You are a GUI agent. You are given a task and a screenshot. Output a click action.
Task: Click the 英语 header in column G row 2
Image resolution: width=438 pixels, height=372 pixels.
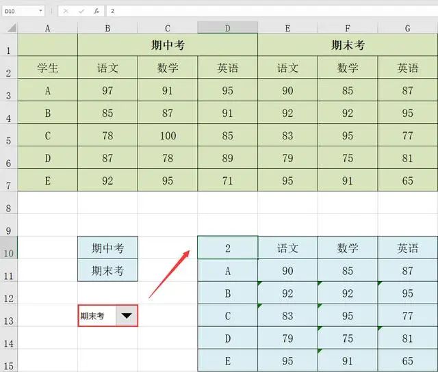[408, 68]
